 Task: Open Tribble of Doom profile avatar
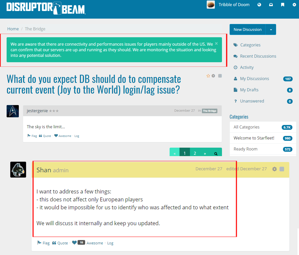(x=211, y=5)
